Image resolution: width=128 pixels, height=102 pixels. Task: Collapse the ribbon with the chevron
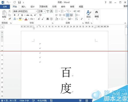point(125,23)
